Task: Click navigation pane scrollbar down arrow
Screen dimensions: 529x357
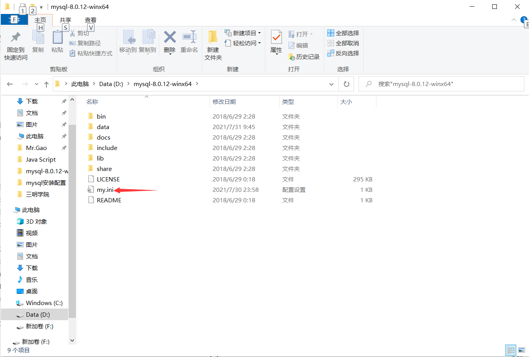Action: pos(72,340)
